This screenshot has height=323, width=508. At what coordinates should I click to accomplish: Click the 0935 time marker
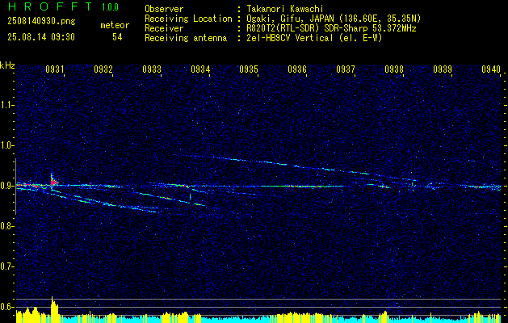coord(249,69)
